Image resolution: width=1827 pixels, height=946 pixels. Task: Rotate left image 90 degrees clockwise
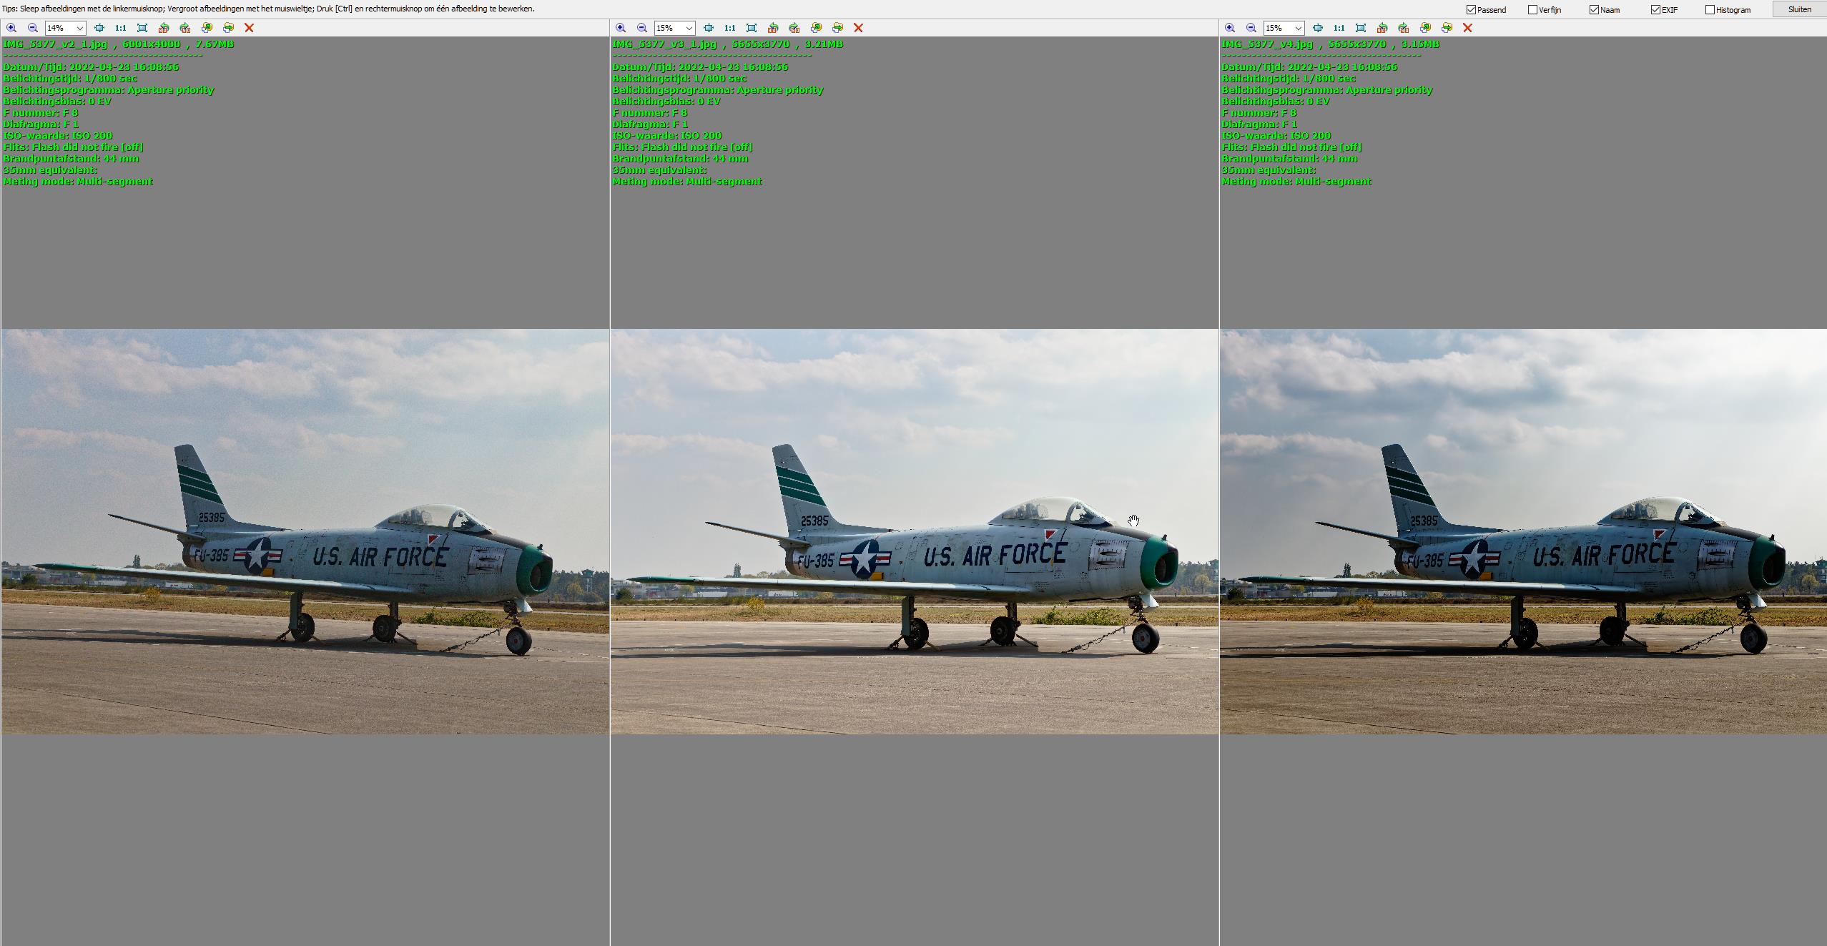pos(185,28)
